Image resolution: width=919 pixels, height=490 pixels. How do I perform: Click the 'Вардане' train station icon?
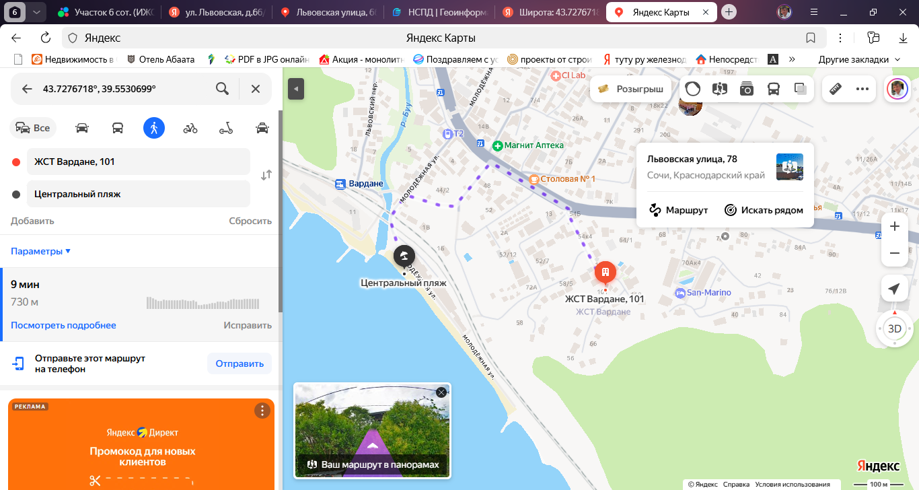[340, 183]
